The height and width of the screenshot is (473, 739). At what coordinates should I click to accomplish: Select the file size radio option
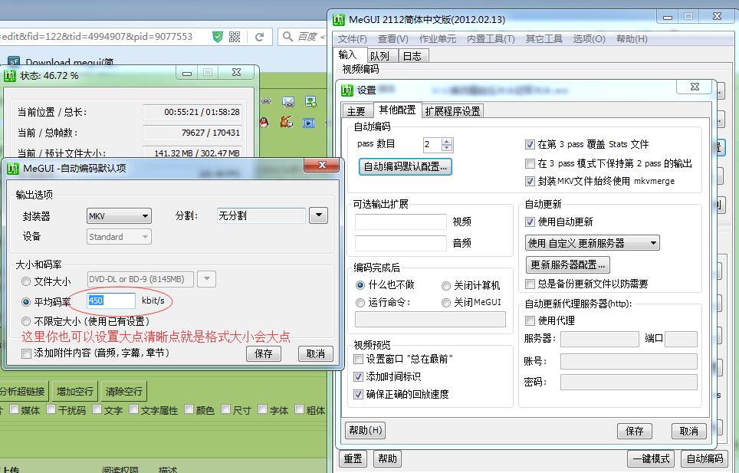click(26, 281)
